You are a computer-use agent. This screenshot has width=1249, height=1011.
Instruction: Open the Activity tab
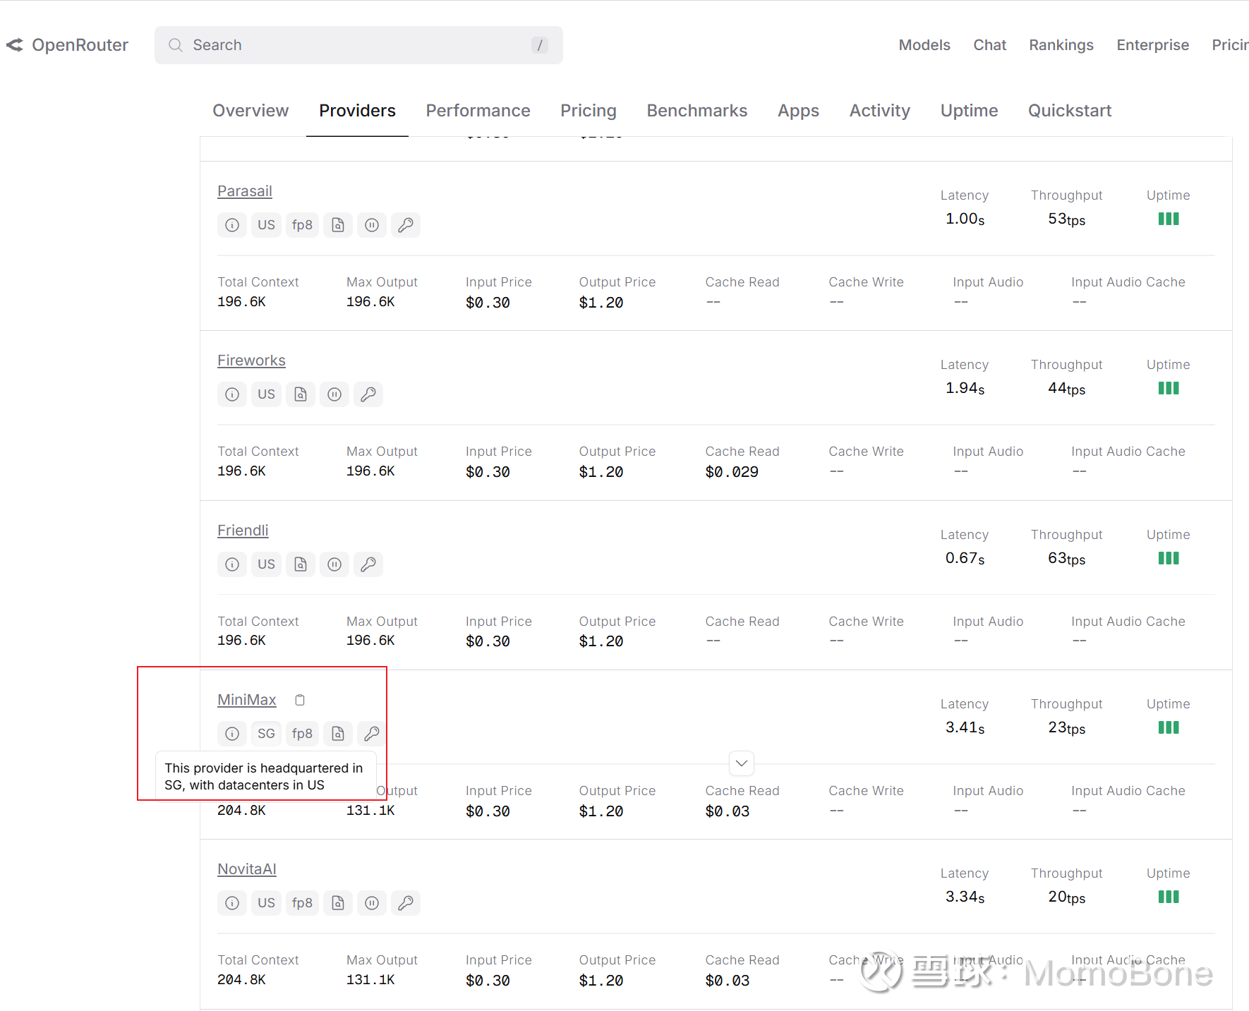click(x=880, y=111)
